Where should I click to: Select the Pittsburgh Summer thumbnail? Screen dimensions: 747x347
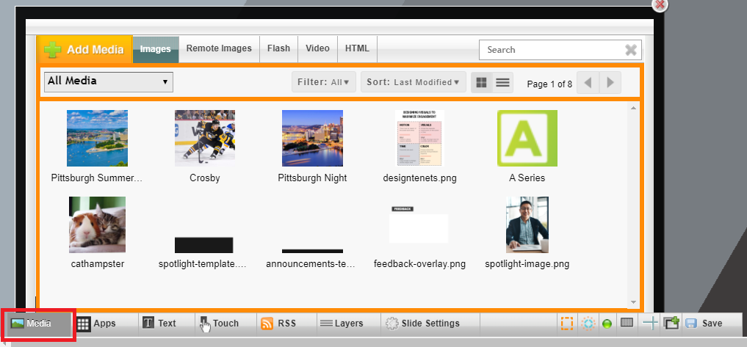point(97,138)
